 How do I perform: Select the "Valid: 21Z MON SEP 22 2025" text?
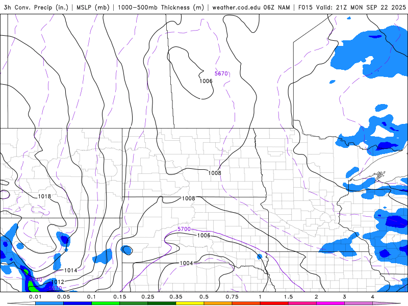coord(361,8)
